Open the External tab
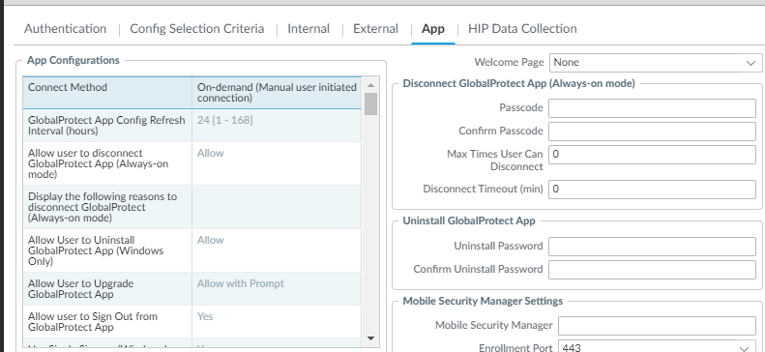The height and width of the screenshot is (352, 765). pos(375,29)
